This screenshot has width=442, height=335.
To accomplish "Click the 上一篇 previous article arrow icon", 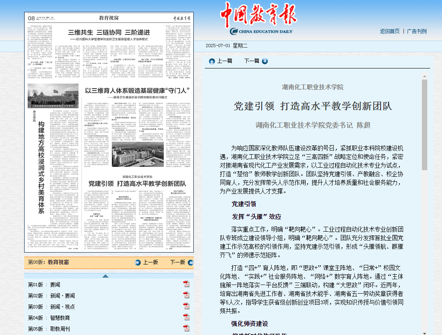I will point(212,61).
